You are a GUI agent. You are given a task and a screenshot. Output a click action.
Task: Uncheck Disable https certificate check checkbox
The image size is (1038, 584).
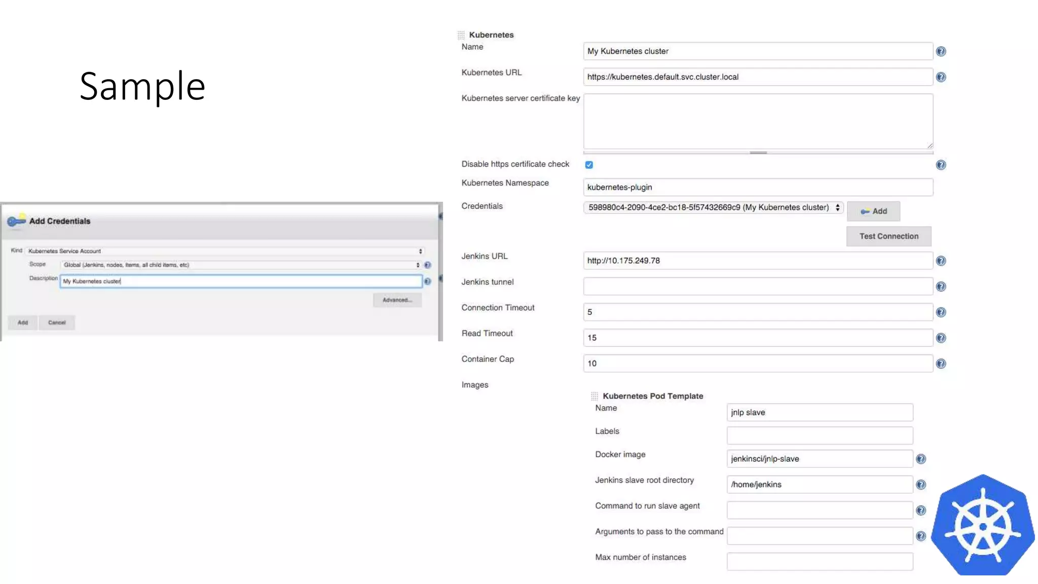tap(589, 165)
